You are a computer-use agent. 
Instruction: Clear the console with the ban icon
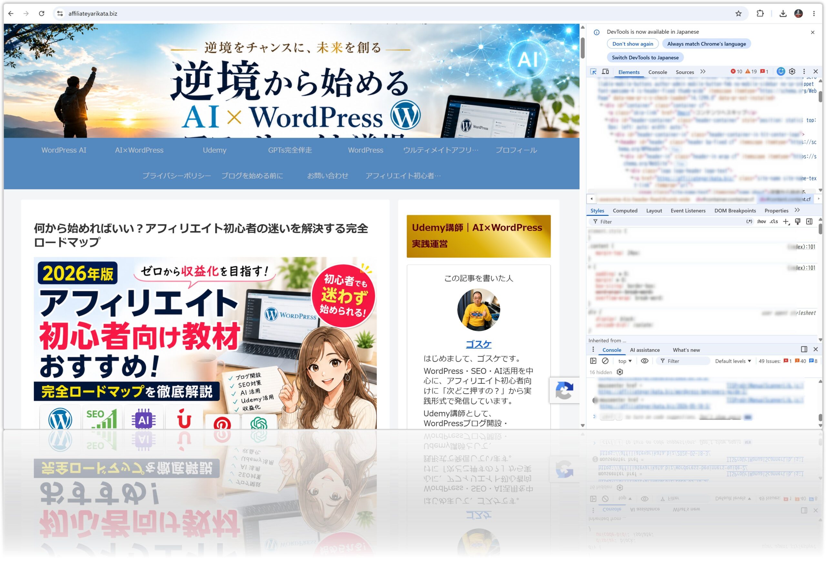click(x=605, y=361)
